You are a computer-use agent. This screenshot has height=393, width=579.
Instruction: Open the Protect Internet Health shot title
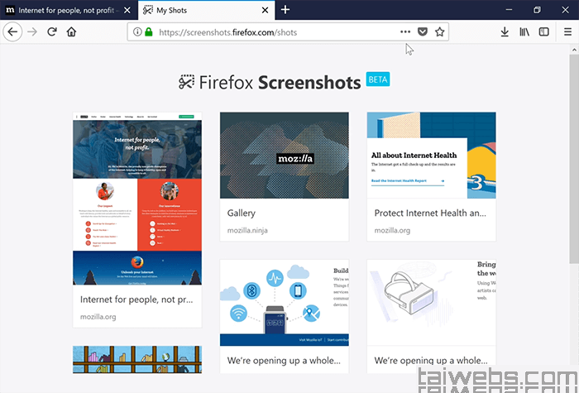point(430,213)
